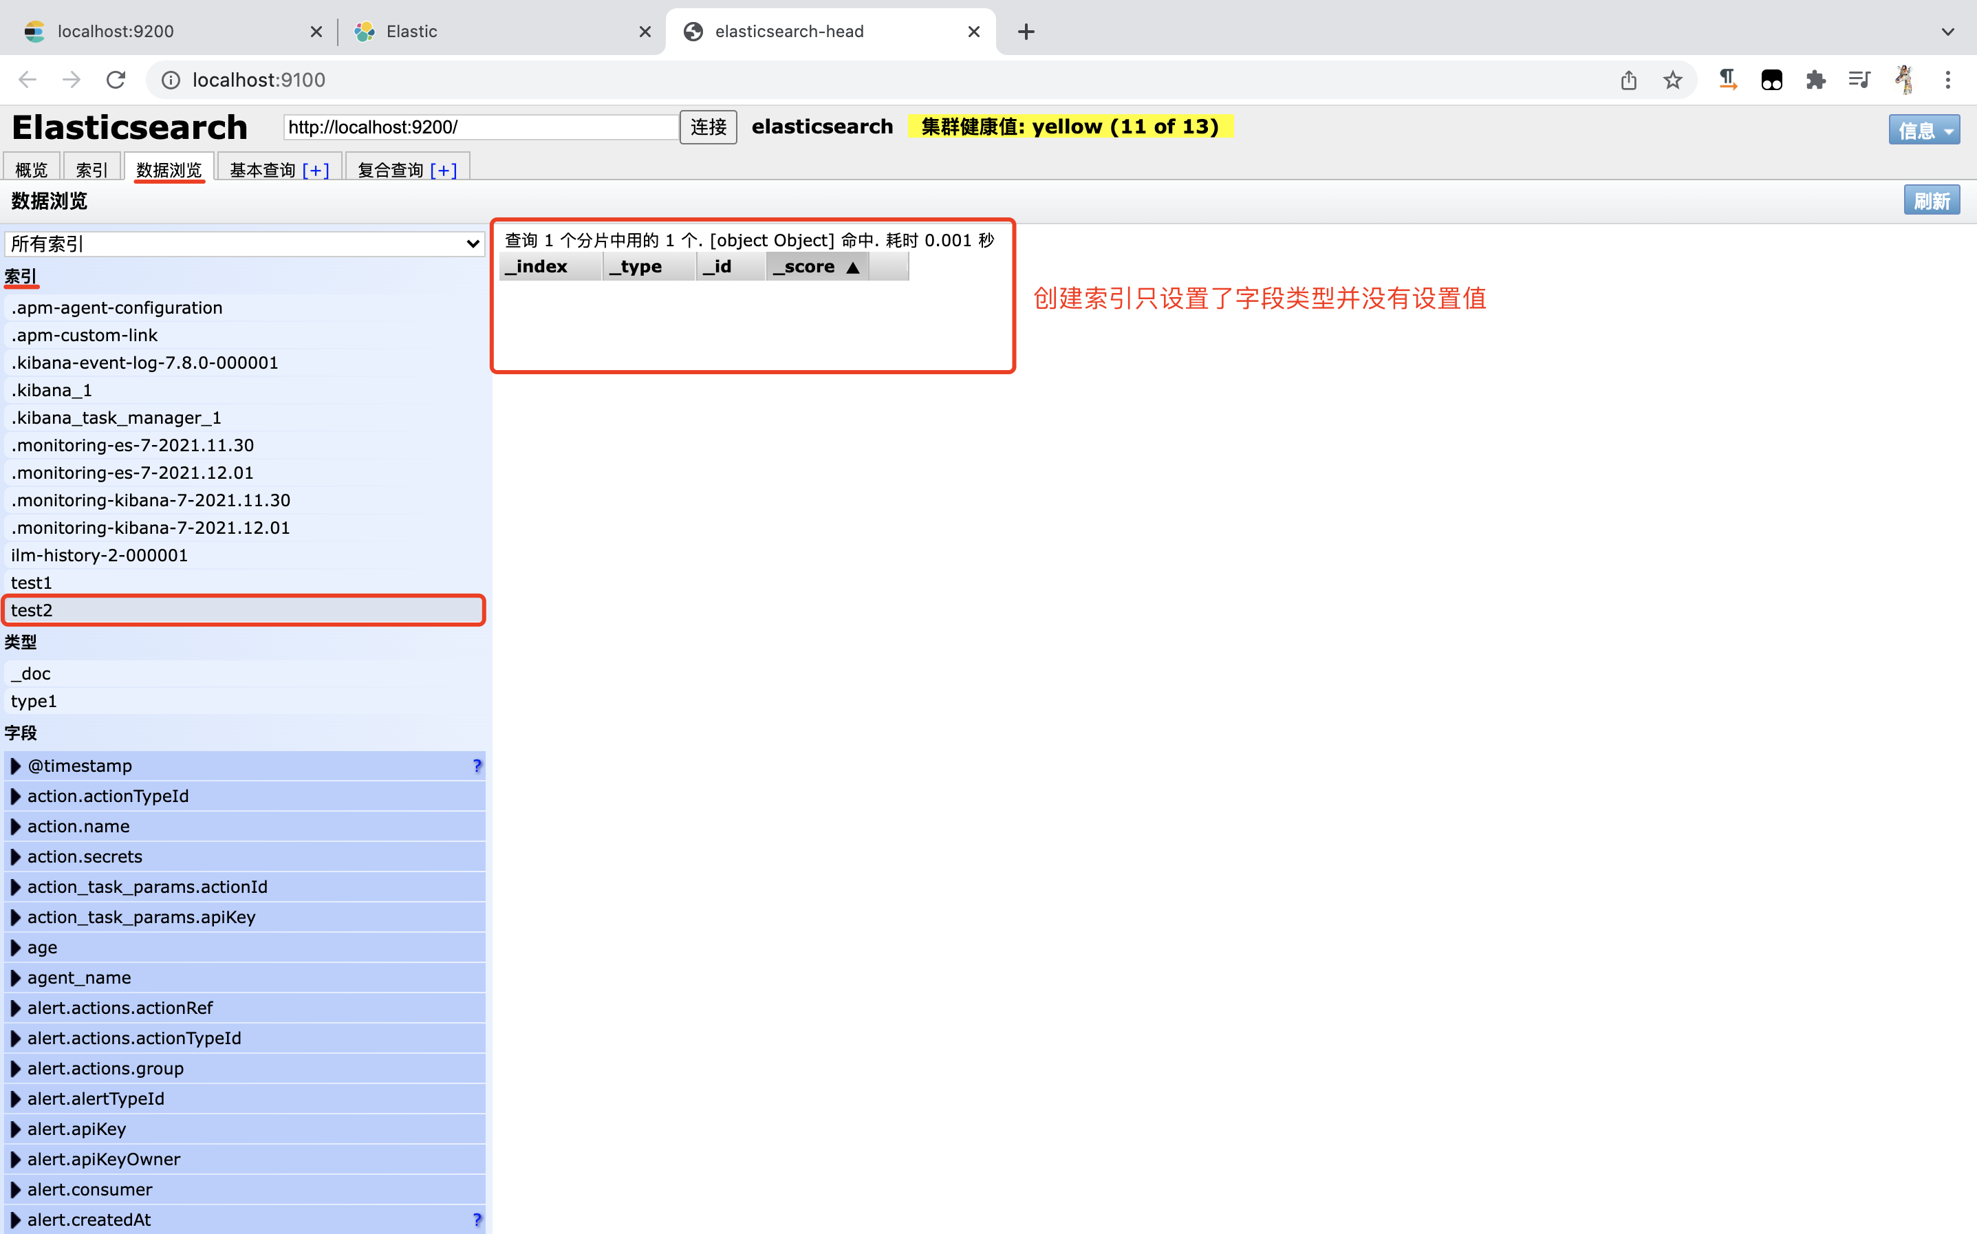
Task: Select .monitoring-kibana-7-2021.11.30 index
Action: pyautogui.click(x=245, y=499)
